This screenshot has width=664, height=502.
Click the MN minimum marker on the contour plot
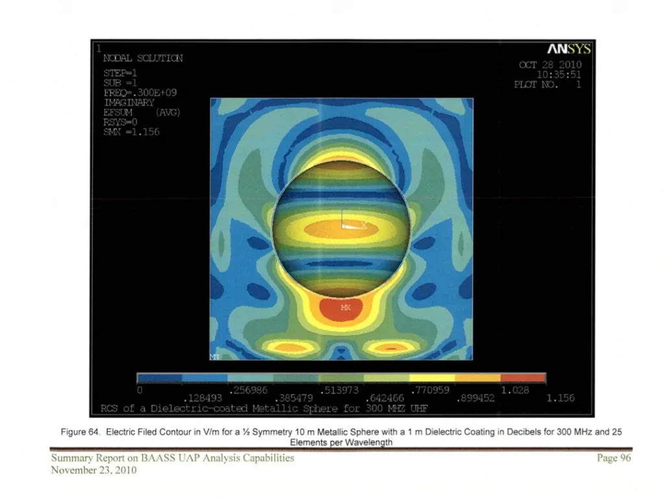214,356
